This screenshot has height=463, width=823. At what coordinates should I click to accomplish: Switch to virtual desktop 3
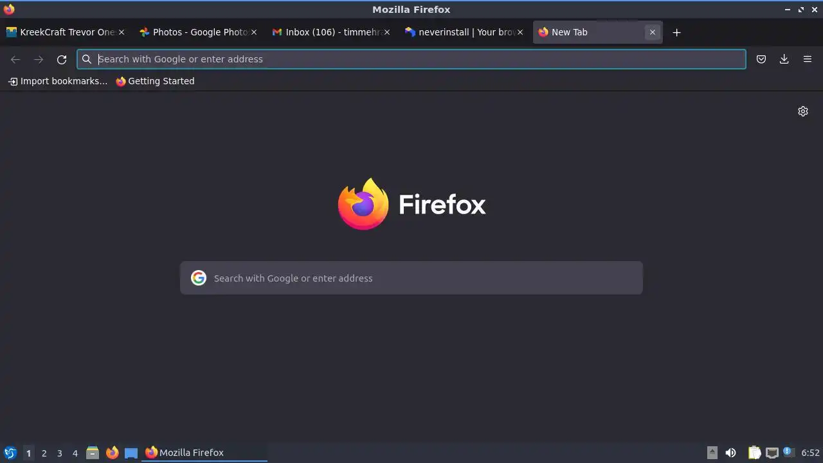point(59,453)
